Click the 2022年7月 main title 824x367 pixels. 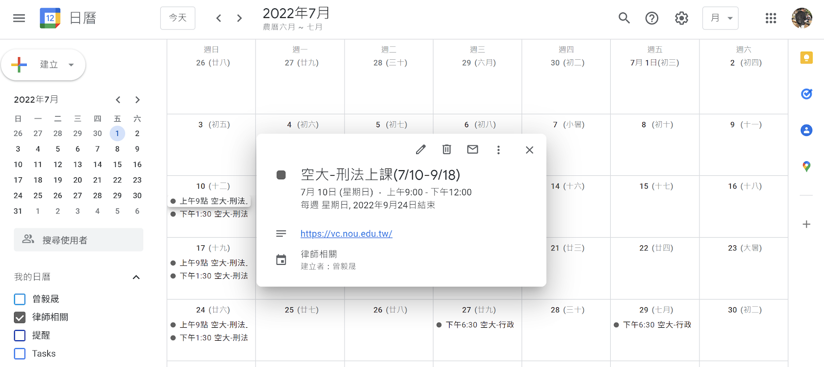296,13
